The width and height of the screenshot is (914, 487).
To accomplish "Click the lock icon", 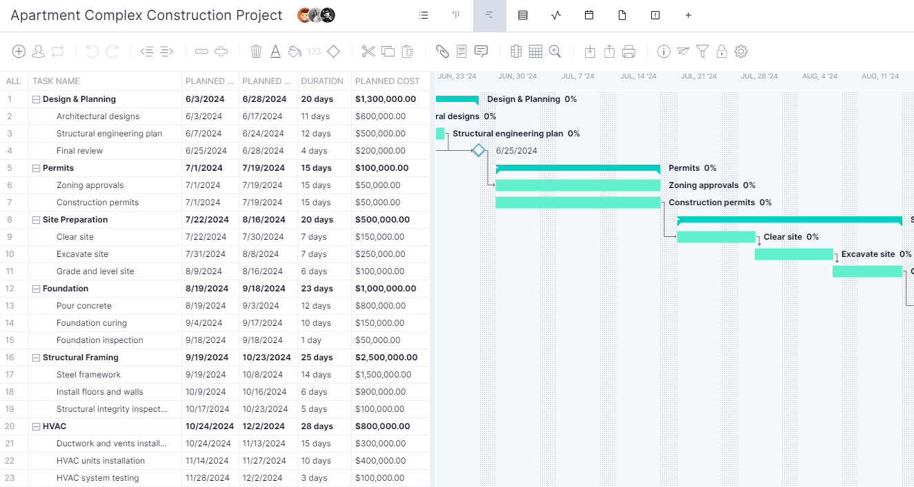I will coord(722,51).
